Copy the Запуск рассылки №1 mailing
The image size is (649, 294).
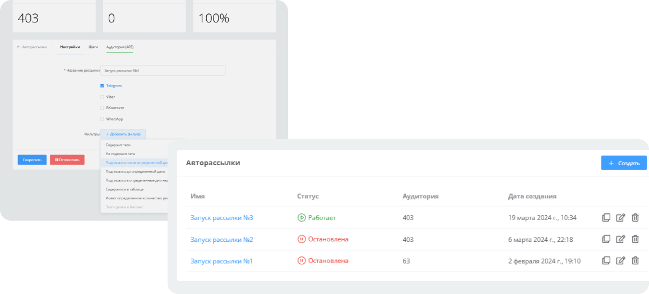606,260
